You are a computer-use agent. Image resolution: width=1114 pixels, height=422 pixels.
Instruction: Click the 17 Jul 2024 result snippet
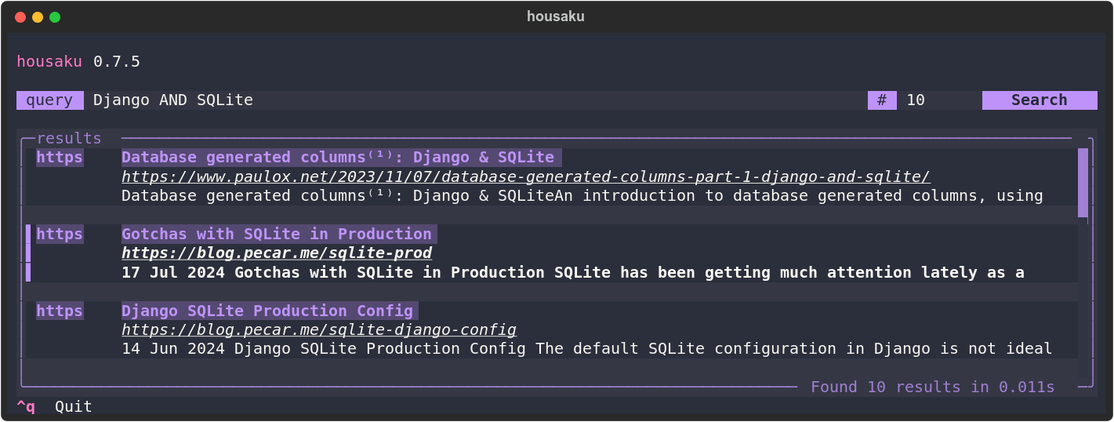[x=572, y=273]
